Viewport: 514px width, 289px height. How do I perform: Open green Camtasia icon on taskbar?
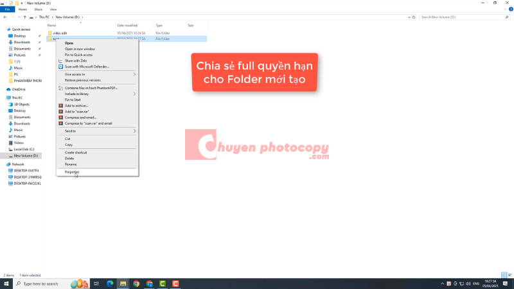pos(163,284)
